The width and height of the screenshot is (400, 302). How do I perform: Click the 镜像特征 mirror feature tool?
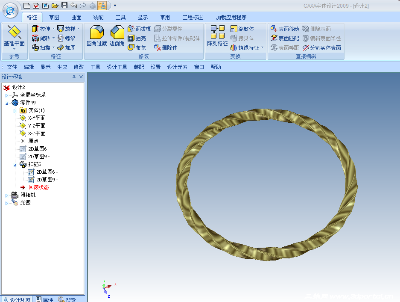(245, 47)
